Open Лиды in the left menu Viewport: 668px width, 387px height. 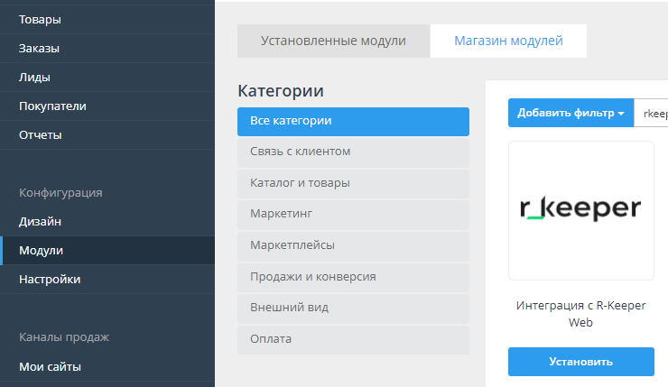click(107, 78)
